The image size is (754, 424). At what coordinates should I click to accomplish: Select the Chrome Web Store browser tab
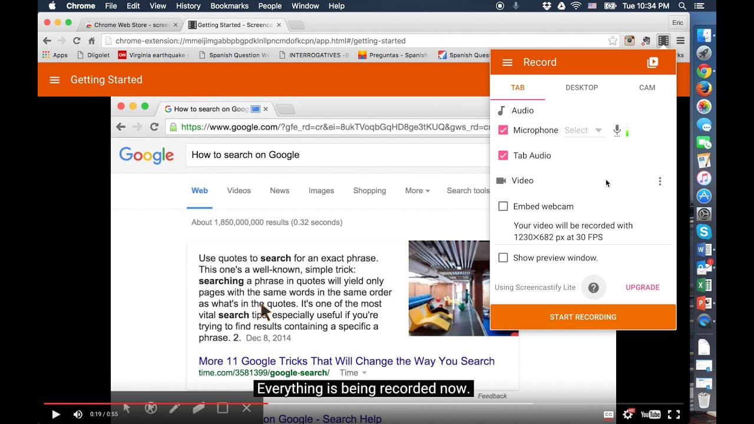[131, 25]
